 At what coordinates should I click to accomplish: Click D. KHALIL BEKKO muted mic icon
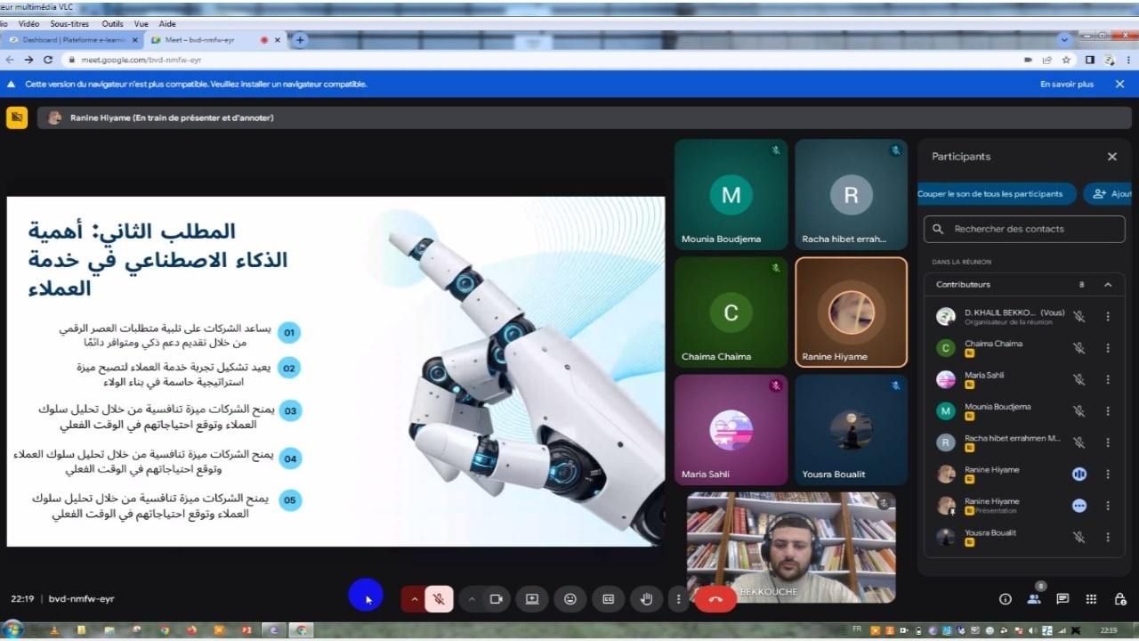1078,316
